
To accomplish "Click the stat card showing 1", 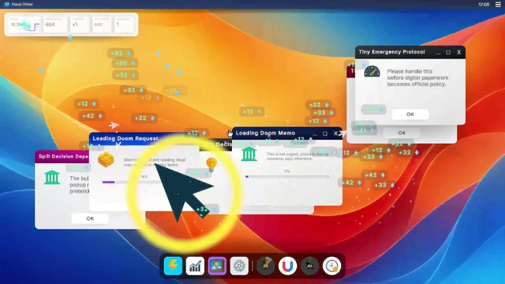I will 124,24.
